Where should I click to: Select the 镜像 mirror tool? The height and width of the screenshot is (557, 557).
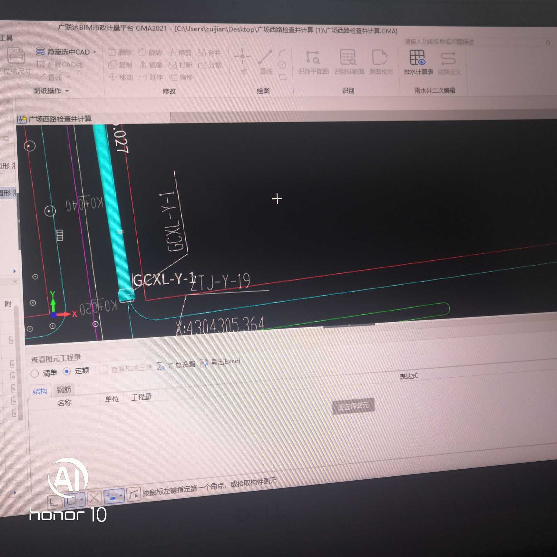[x=151, y=65]
